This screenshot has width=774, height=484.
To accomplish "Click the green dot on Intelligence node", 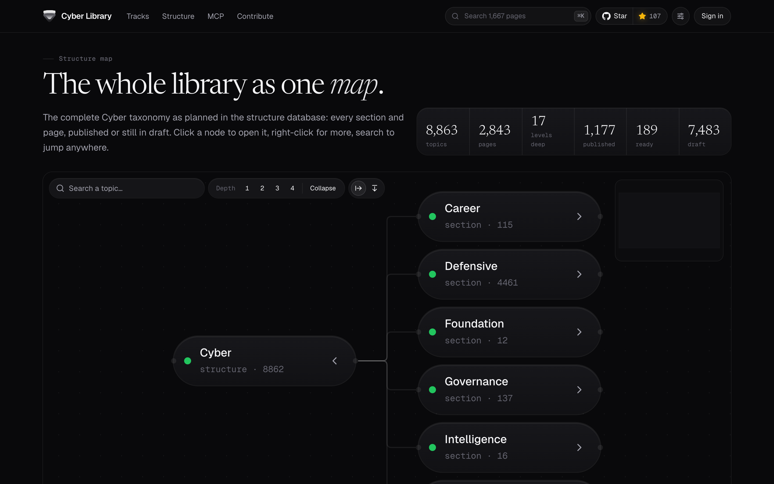I will 432,447.
